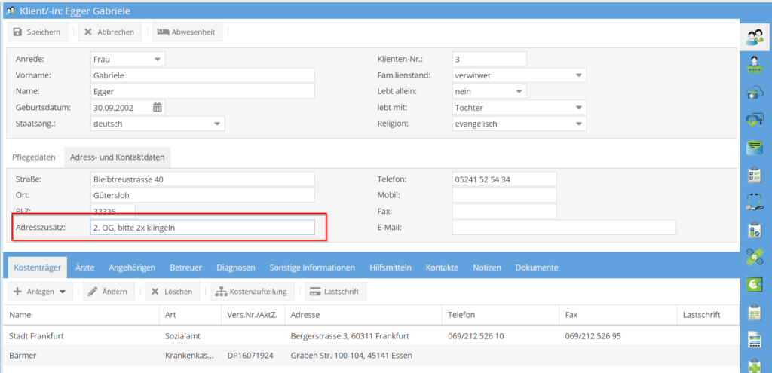Image resolution: width=772 pixels, height=373 pixels.
Task: Click the green speech message icon
Action: tap(754, 146)
